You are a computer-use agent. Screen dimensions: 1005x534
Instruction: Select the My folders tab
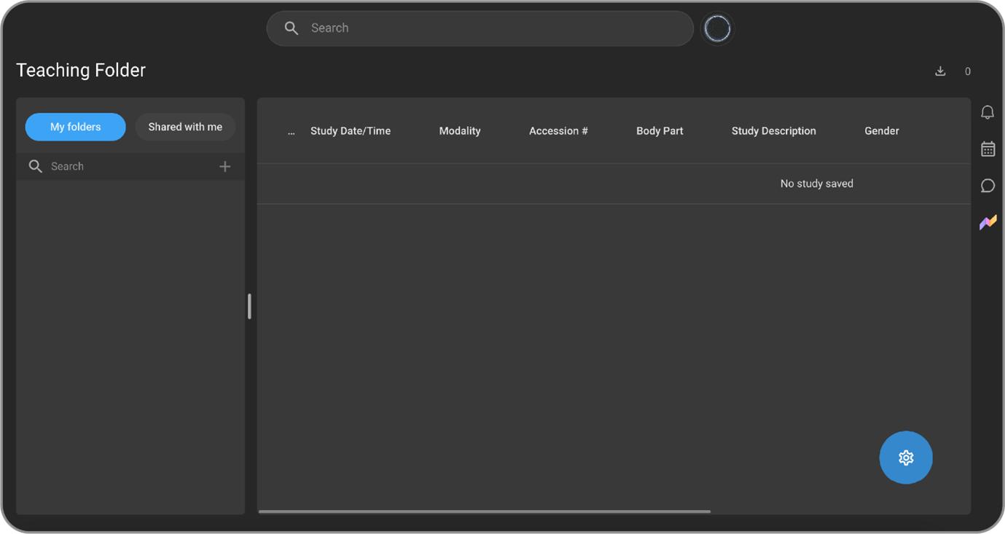tap(76, 127)
